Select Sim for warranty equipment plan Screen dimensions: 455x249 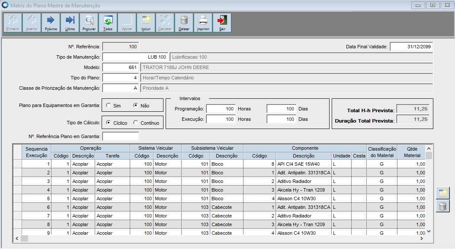109,105
